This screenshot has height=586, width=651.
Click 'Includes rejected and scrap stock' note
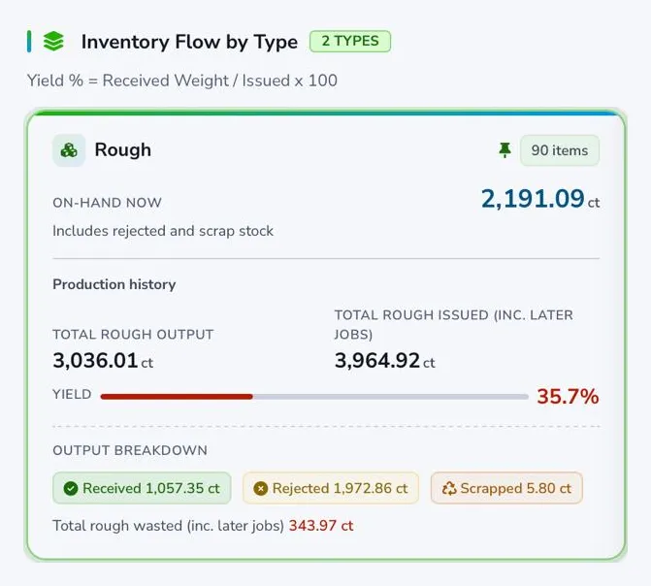[x=163, y=231]
